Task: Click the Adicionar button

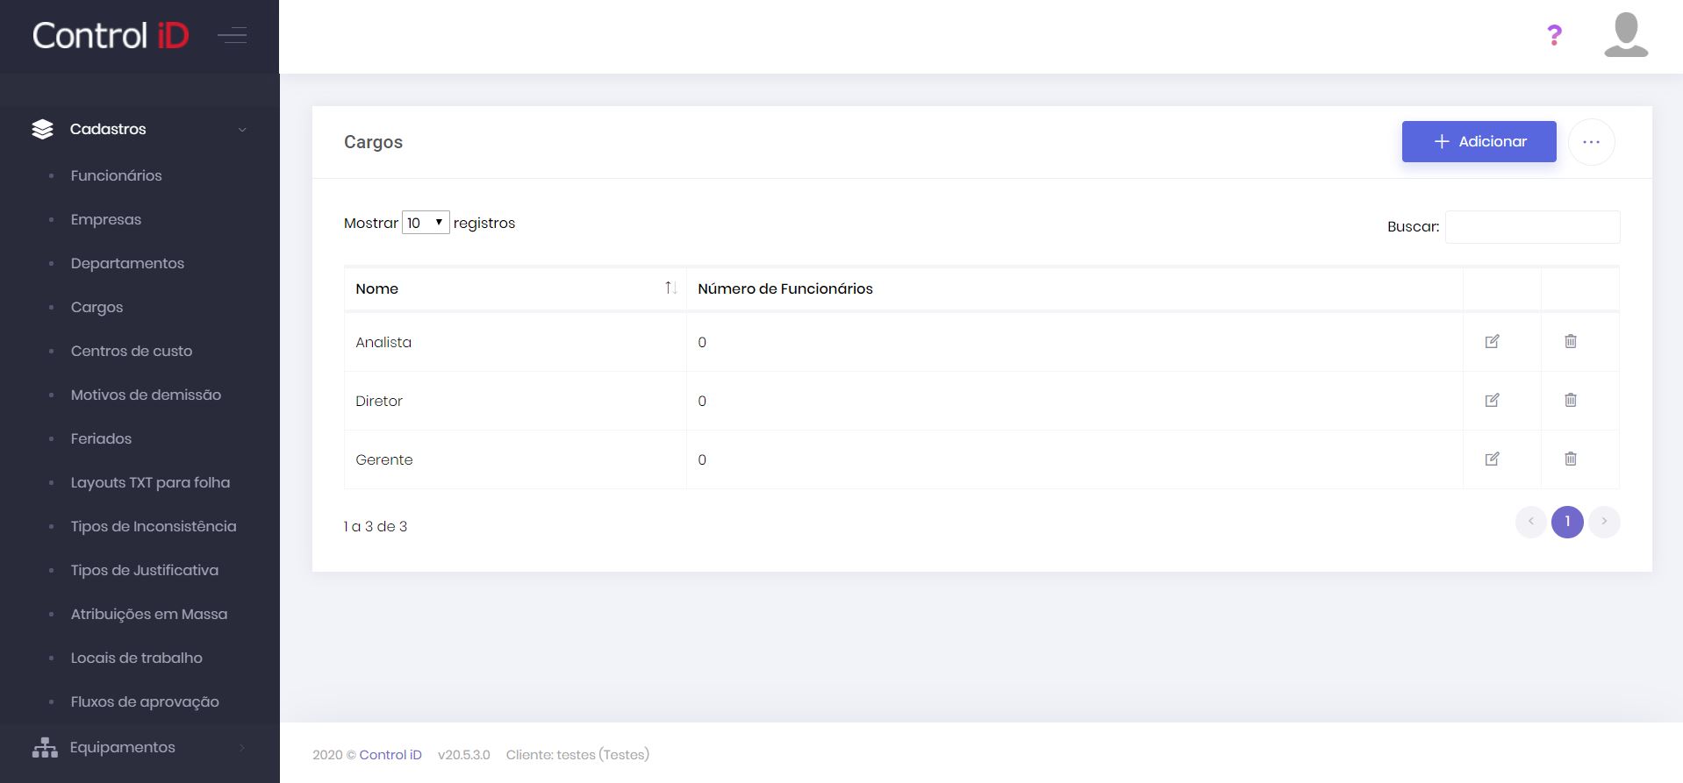Action: point(1479,141)
